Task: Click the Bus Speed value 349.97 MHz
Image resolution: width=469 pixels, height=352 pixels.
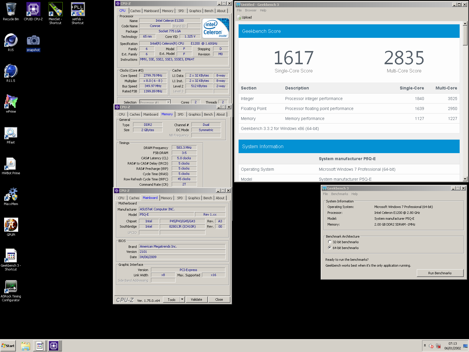Action: click(x=153, y=86)
